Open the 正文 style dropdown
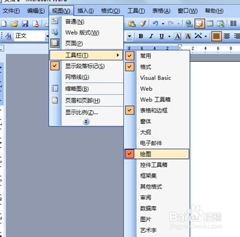This screenshot has width=240, height=237. (47, 36)
